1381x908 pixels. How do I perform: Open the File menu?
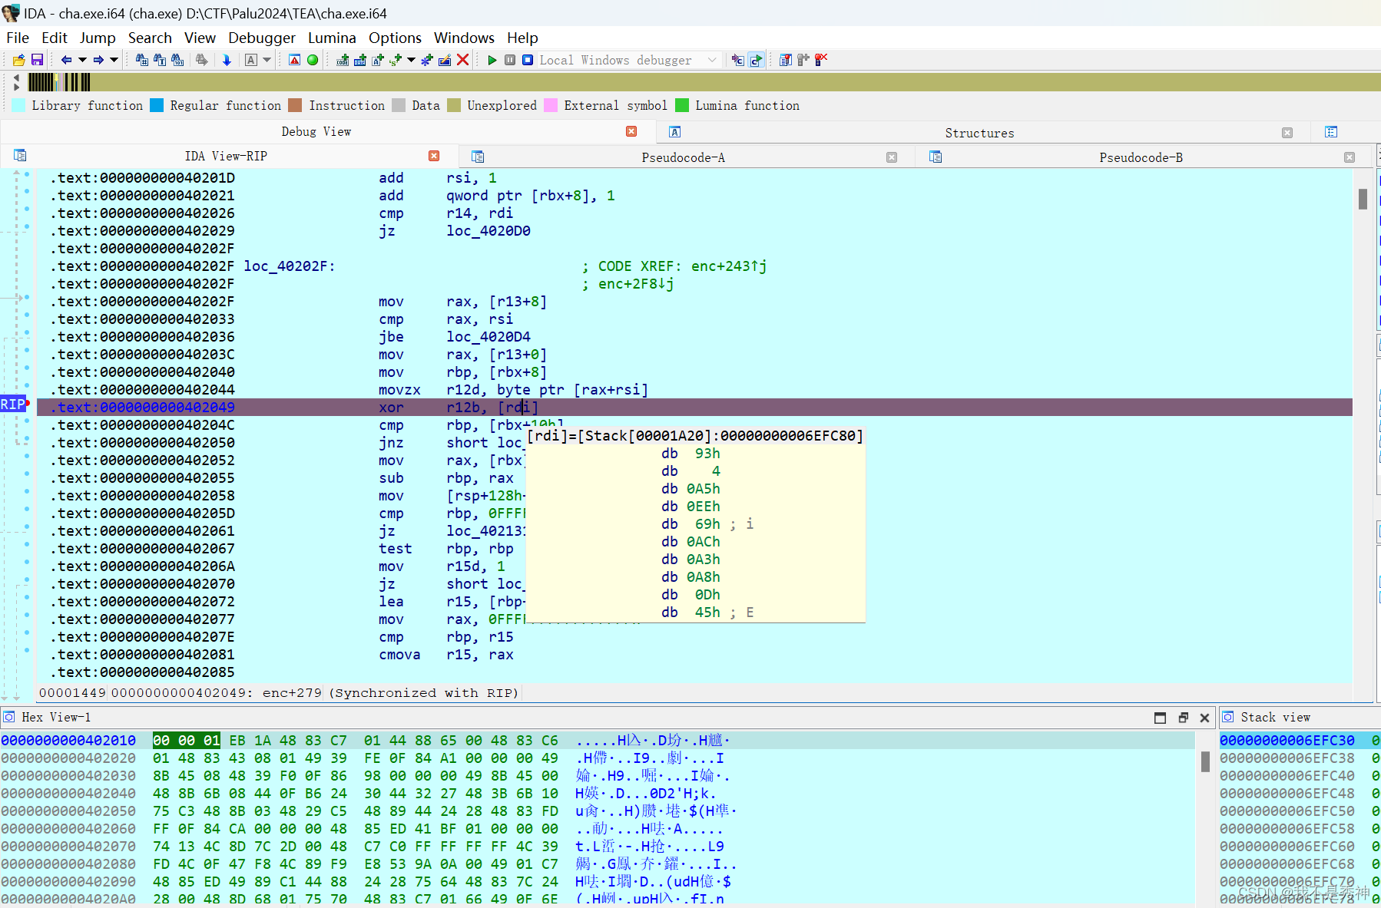click(x=18, y=38)
